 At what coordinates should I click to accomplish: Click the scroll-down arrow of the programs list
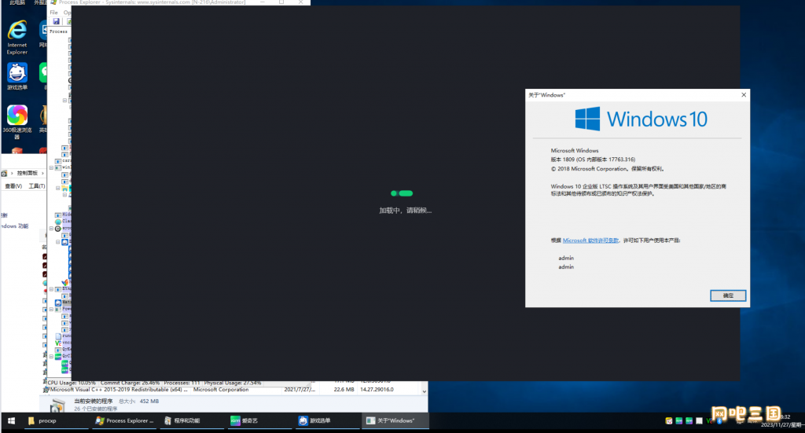[x=424, y=391]
